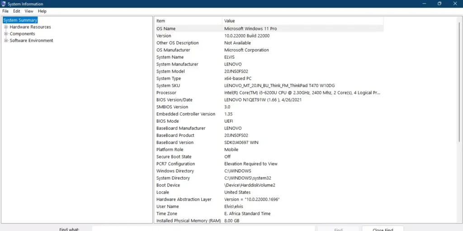Select the System Directory row

point(269,178)
